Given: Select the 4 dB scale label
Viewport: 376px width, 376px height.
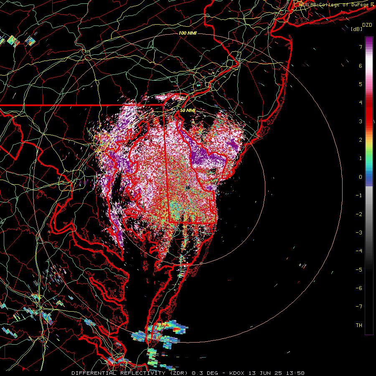Looking at the screenshot, I should 361,103.
